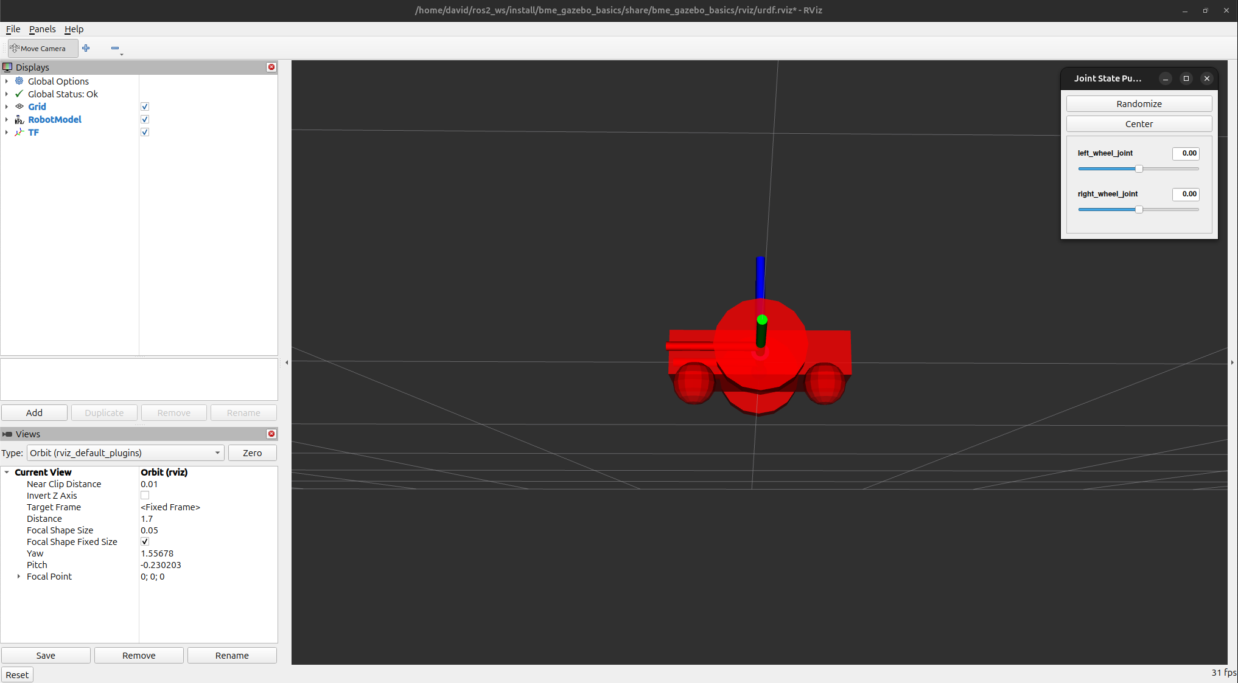
Task: Expand the Focal Point property
Action: [x=19, y=577]
